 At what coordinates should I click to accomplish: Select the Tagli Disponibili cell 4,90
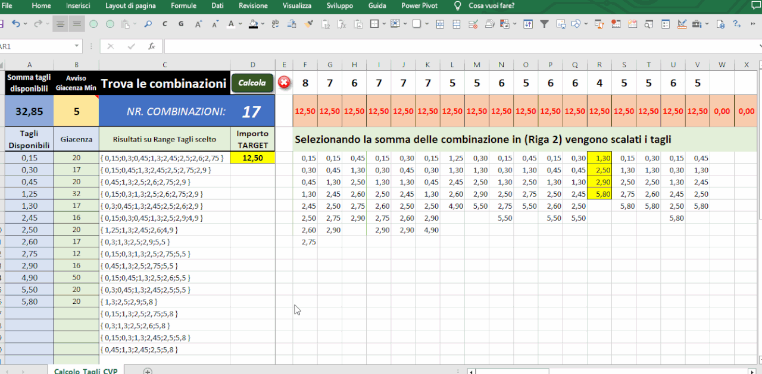pos(29,278)
